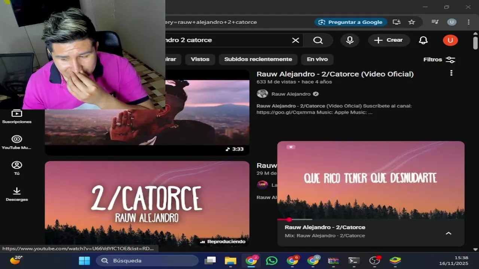This screenshot has height=269, width=479.
Task: Click the Mix: Rauw Alejandro - 2/Catorce playlist text
Action: [325, 236]
